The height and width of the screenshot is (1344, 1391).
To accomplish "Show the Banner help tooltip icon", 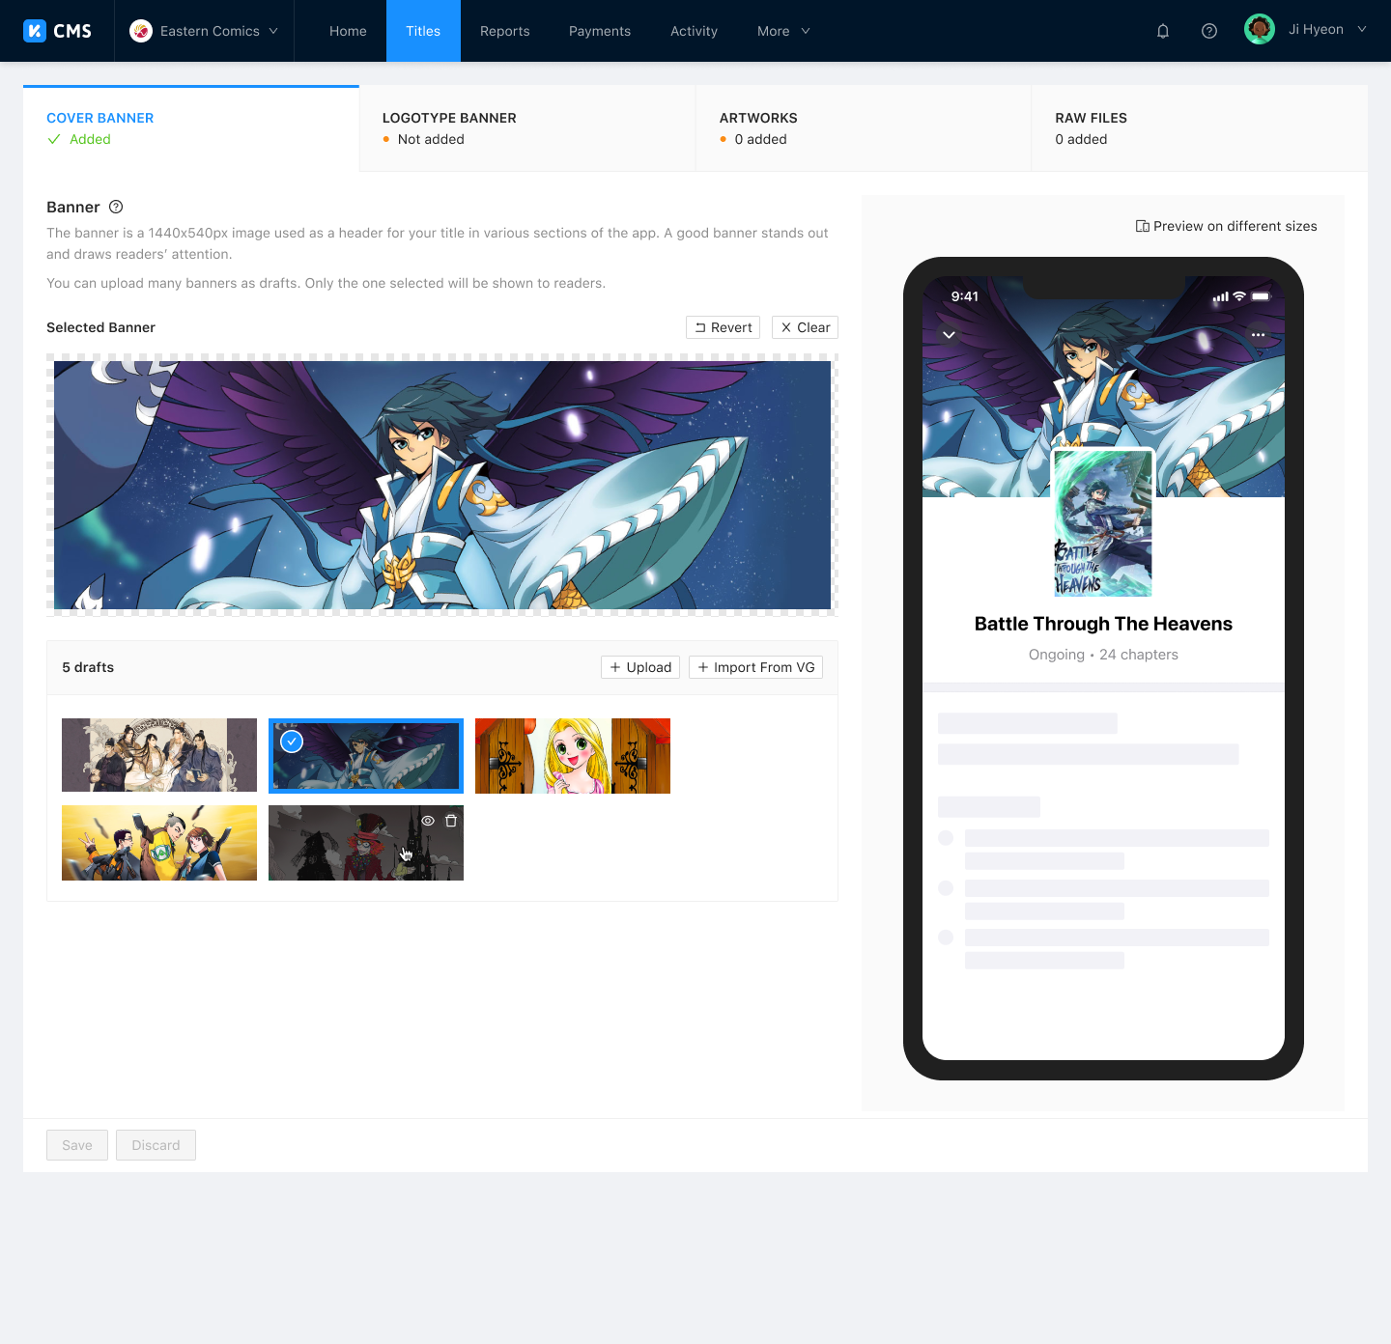I will (x=116, y=207).
